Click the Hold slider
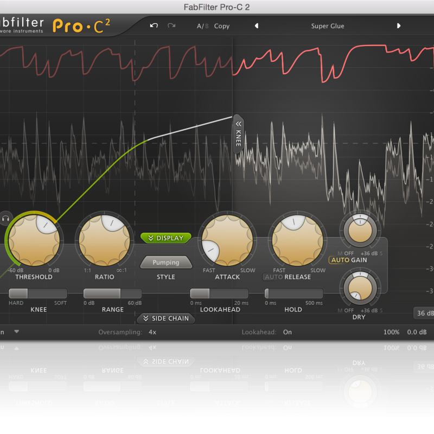Image resolution: width=434 pixels, height=434 pixels. tap(293, 293)
